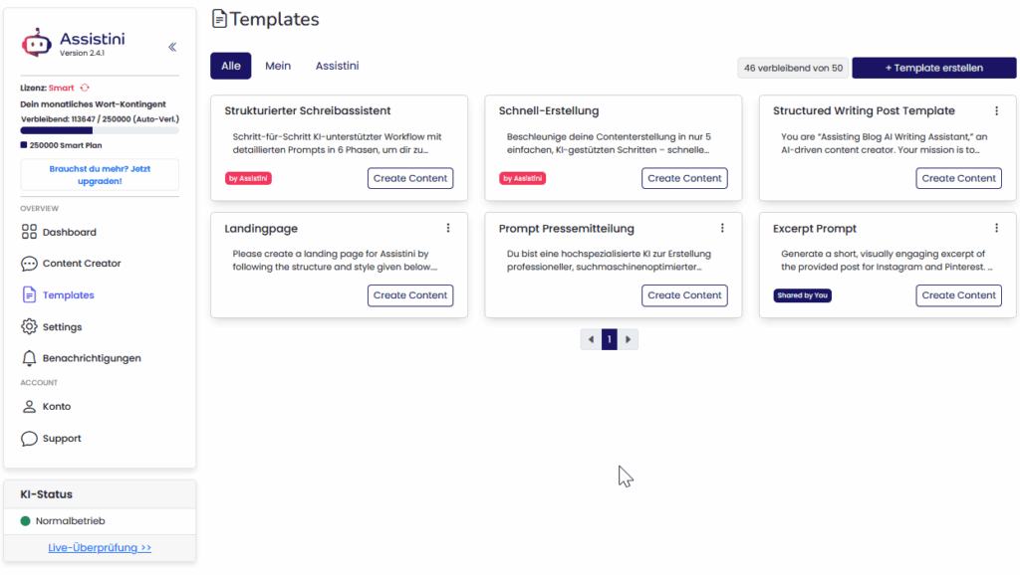Switch to the Assistini tab
The height and width of the screenshot is (575, 1020).
point(337,66)
